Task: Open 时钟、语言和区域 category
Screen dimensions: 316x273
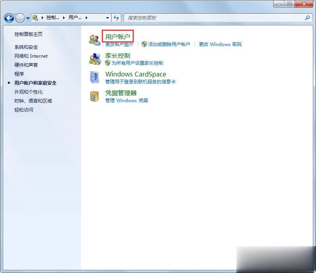Action: pyautogui.click(x=33, y=101)
